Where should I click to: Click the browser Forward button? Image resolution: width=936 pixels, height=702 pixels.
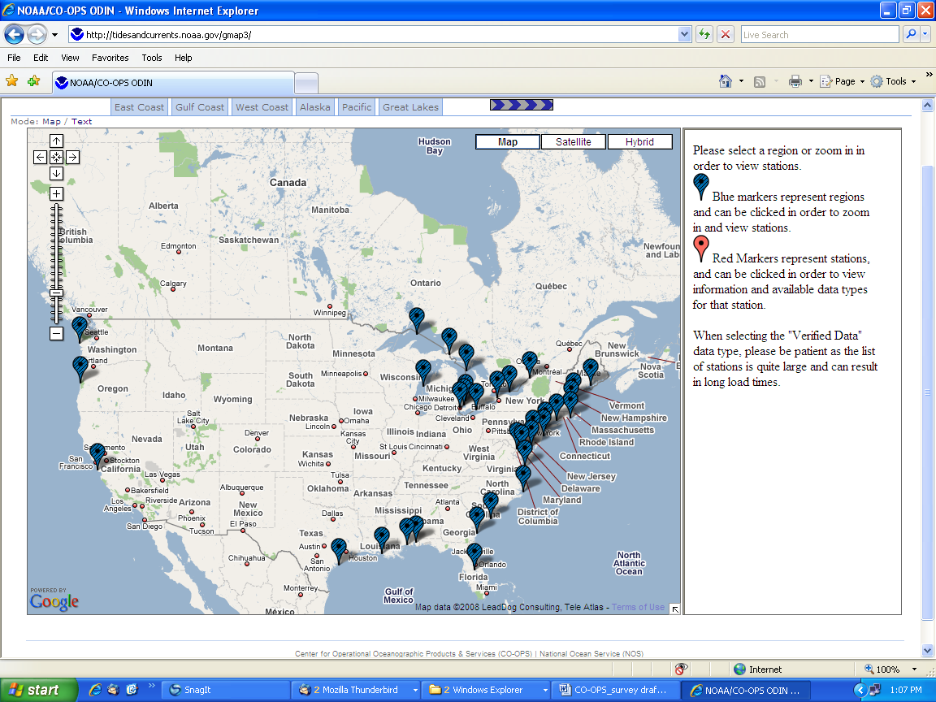coord(37,35)
